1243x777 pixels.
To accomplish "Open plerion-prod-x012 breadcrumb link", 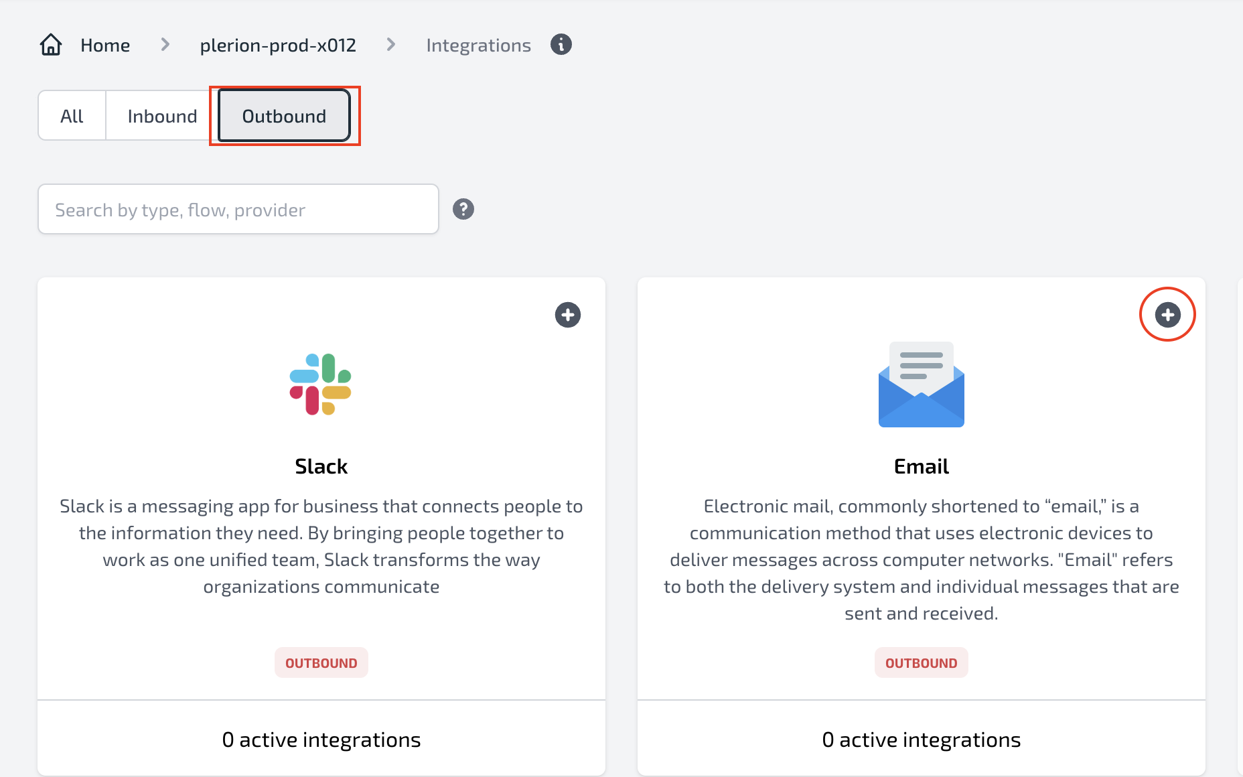I will click(278, 46).
